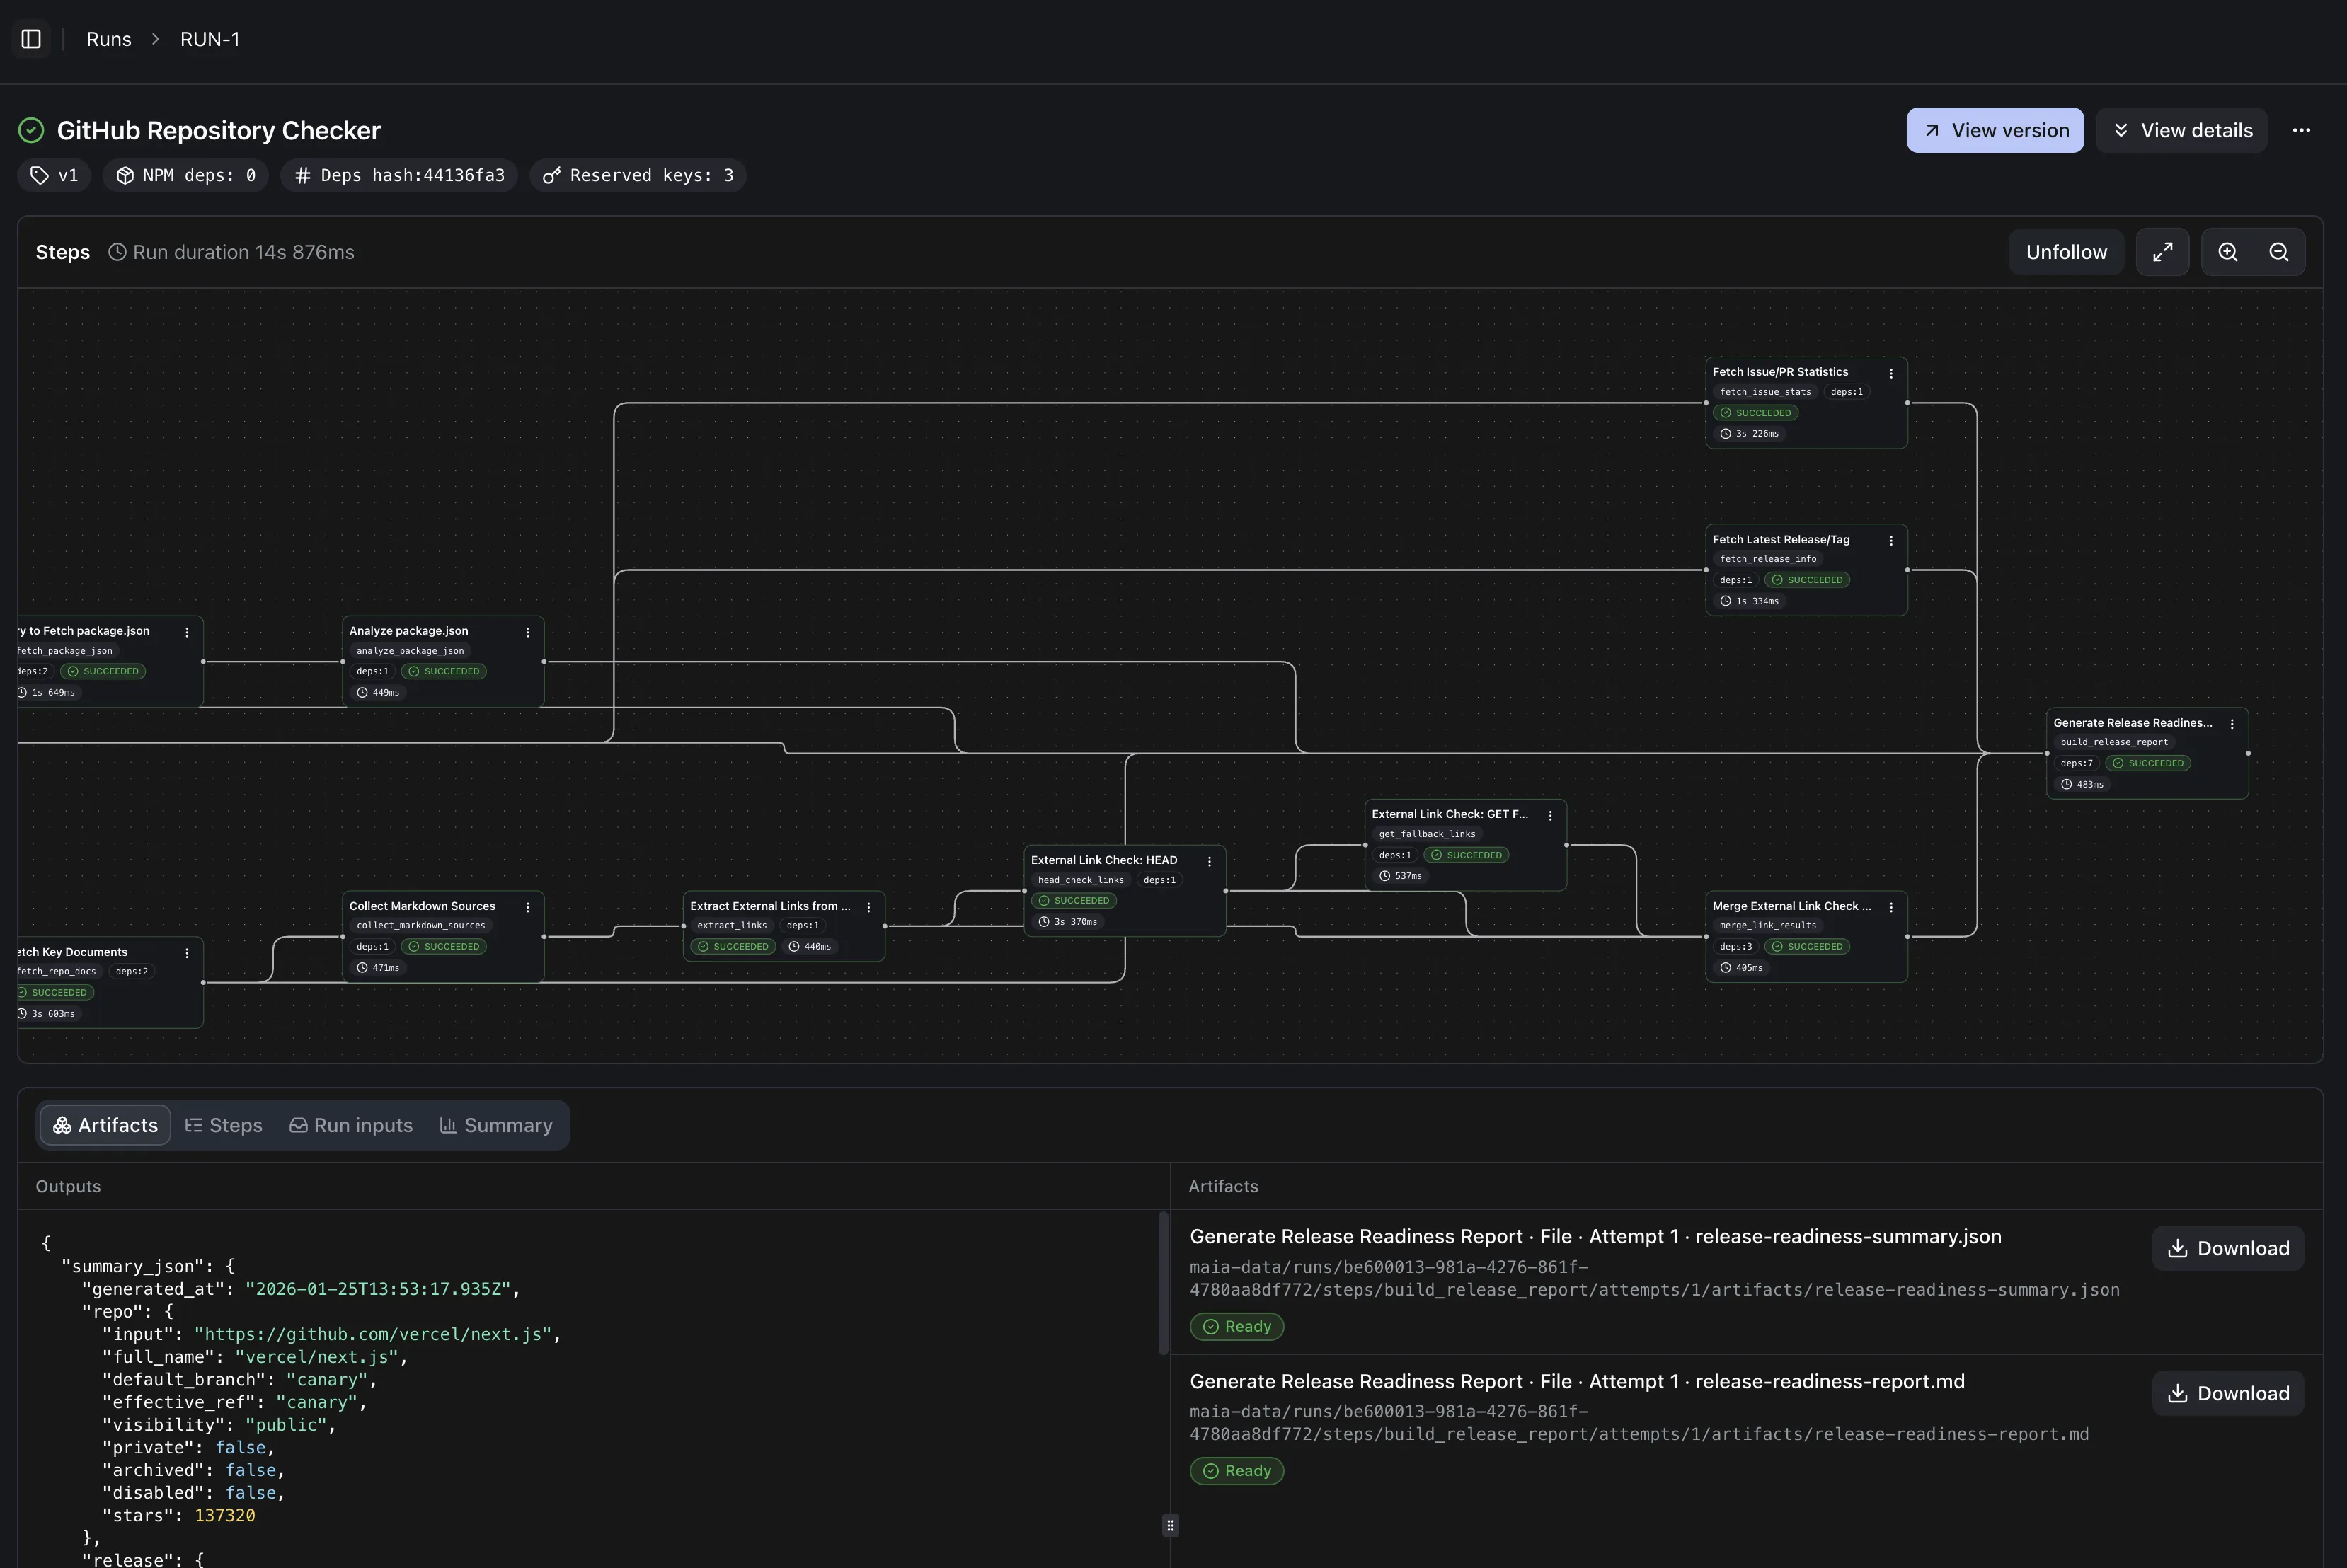Open External Link Check: HEAD node menu
The image size is (2347, 1568).
tap(1210, 861)
